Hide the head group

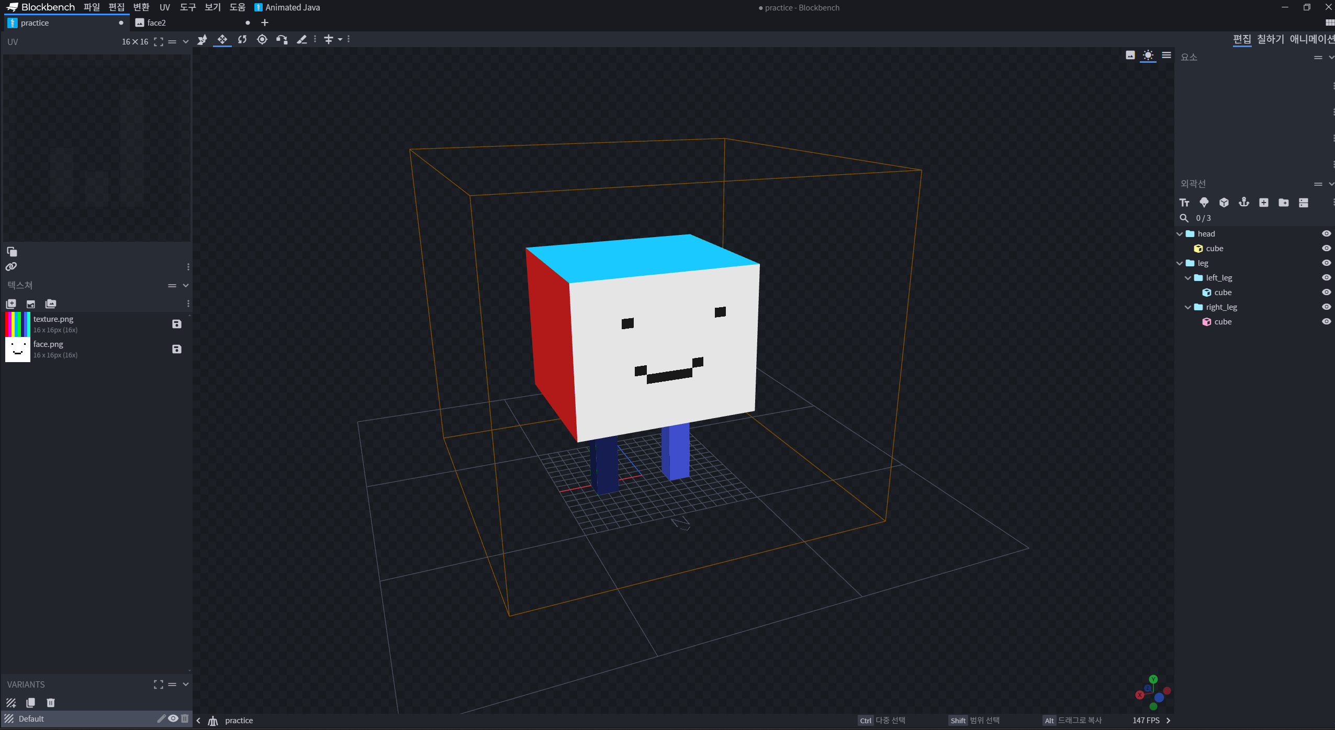(x=1326, y=234)
